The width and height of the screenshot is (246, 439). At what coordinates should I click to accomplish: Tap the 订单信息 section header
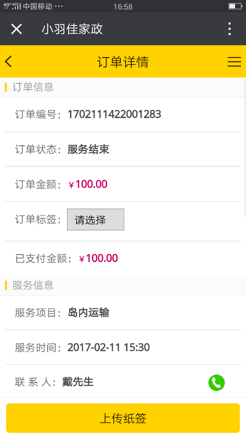pos(33,87)
